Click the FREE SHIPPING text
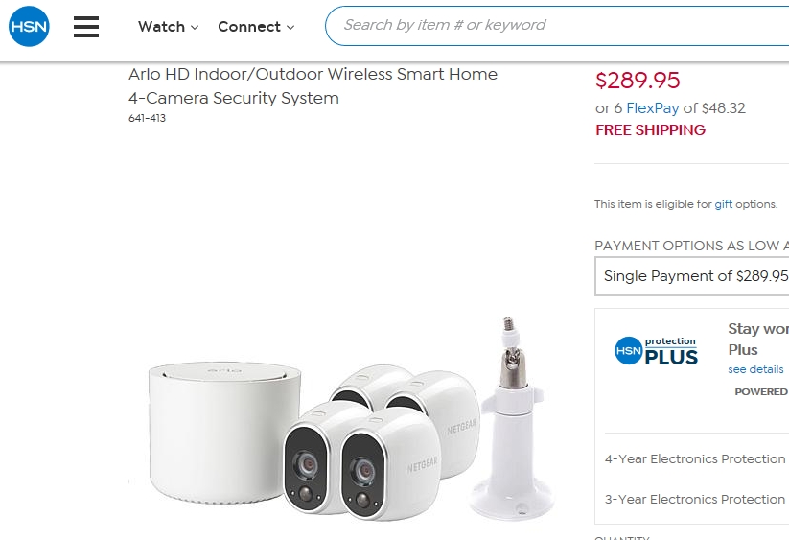 point(650,130)
